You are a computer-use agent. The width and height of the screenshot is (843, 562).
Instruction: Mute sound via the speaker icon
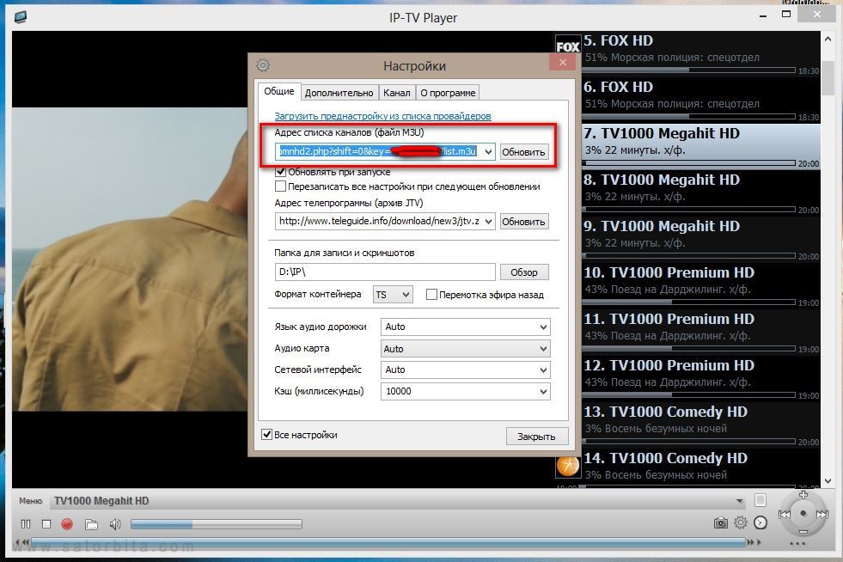point(115,524)
